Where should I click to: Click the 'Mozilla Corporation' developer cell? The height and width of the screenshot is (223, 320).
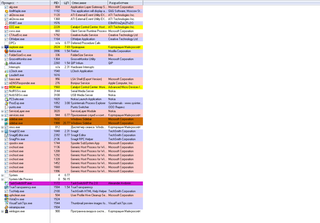(x=120, y=51)
